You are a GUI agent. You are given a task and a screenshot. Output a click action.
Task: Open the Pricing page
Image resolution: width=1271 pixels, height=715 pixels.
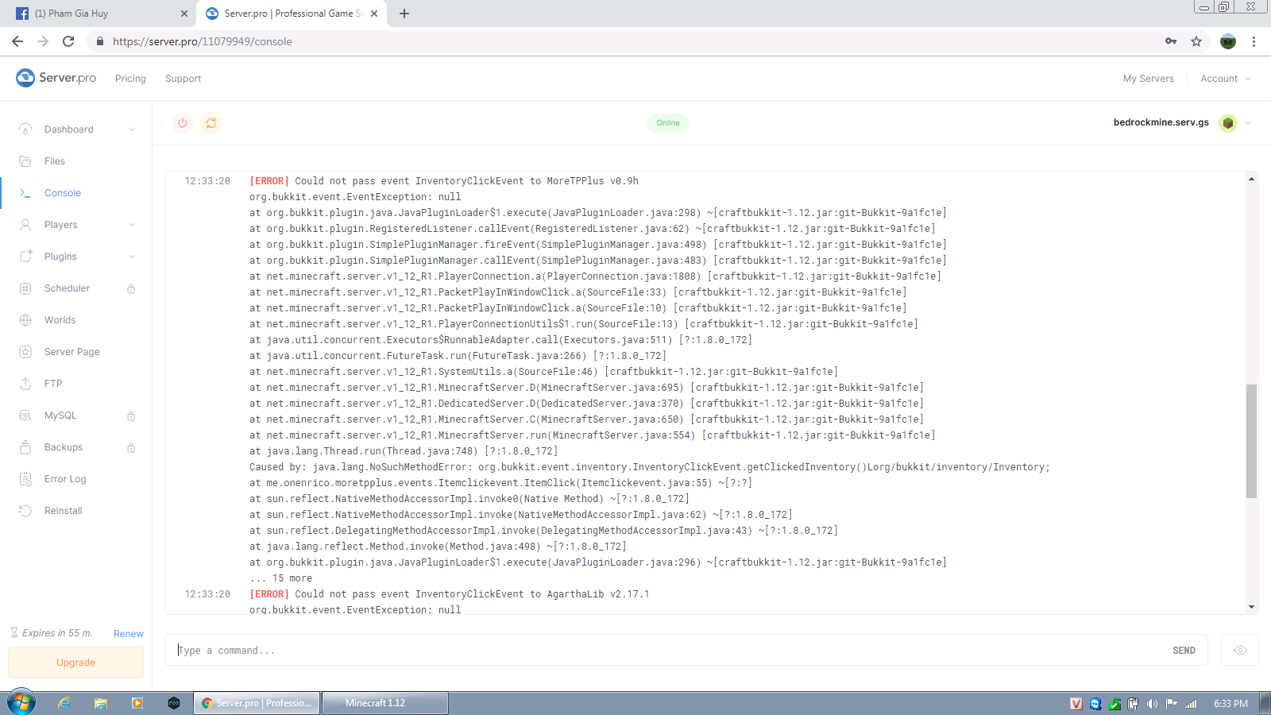point(130,79)
